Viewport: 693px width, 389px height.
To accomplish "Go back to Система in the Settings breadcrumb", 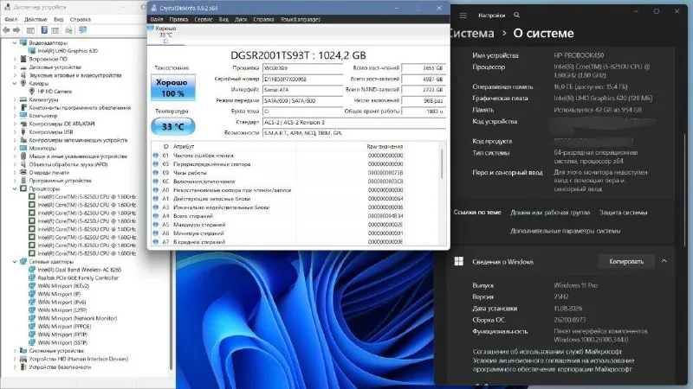I will (x=471, y=33).
